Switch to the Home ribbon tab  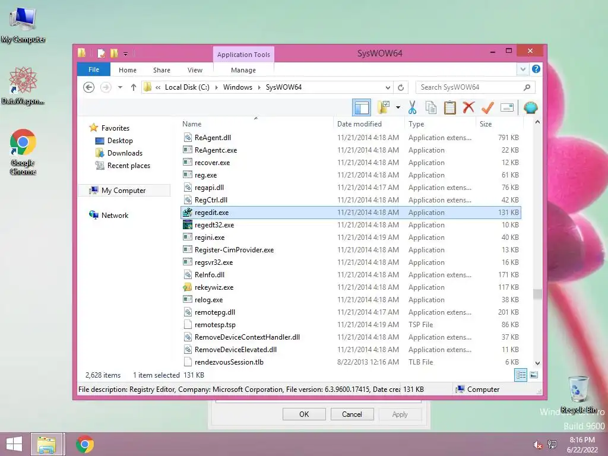pos(128,70)
